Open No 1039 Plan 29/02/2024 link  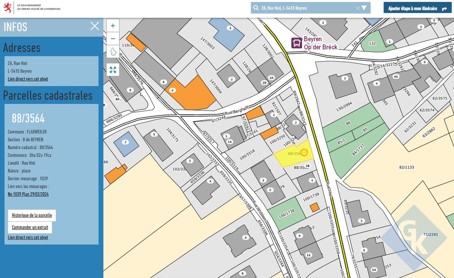point(28,194)
